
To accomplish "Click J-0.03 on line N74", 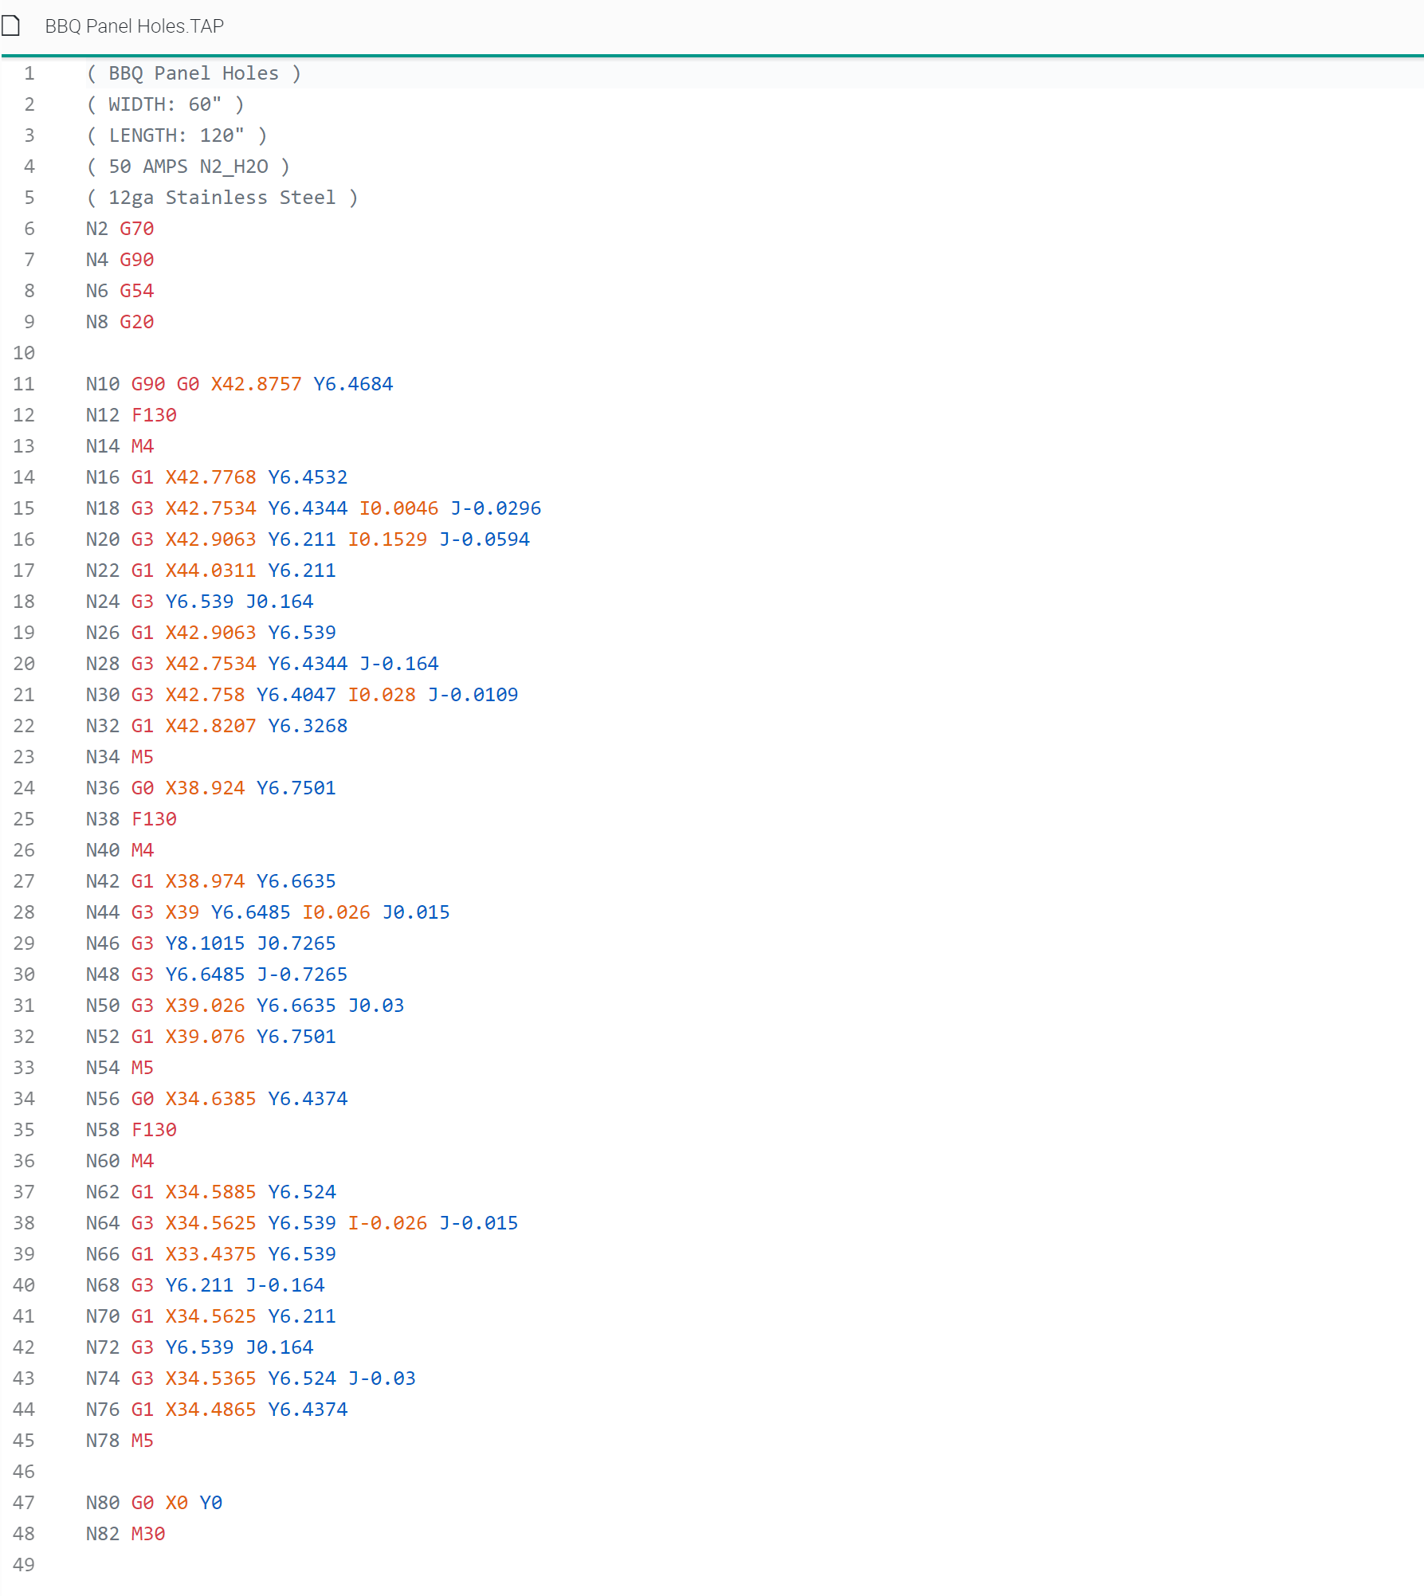I will [x=382, y=1378].
